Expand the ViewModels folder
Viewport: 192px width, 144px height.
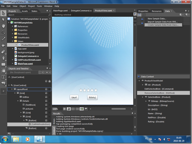pos(13,37)
